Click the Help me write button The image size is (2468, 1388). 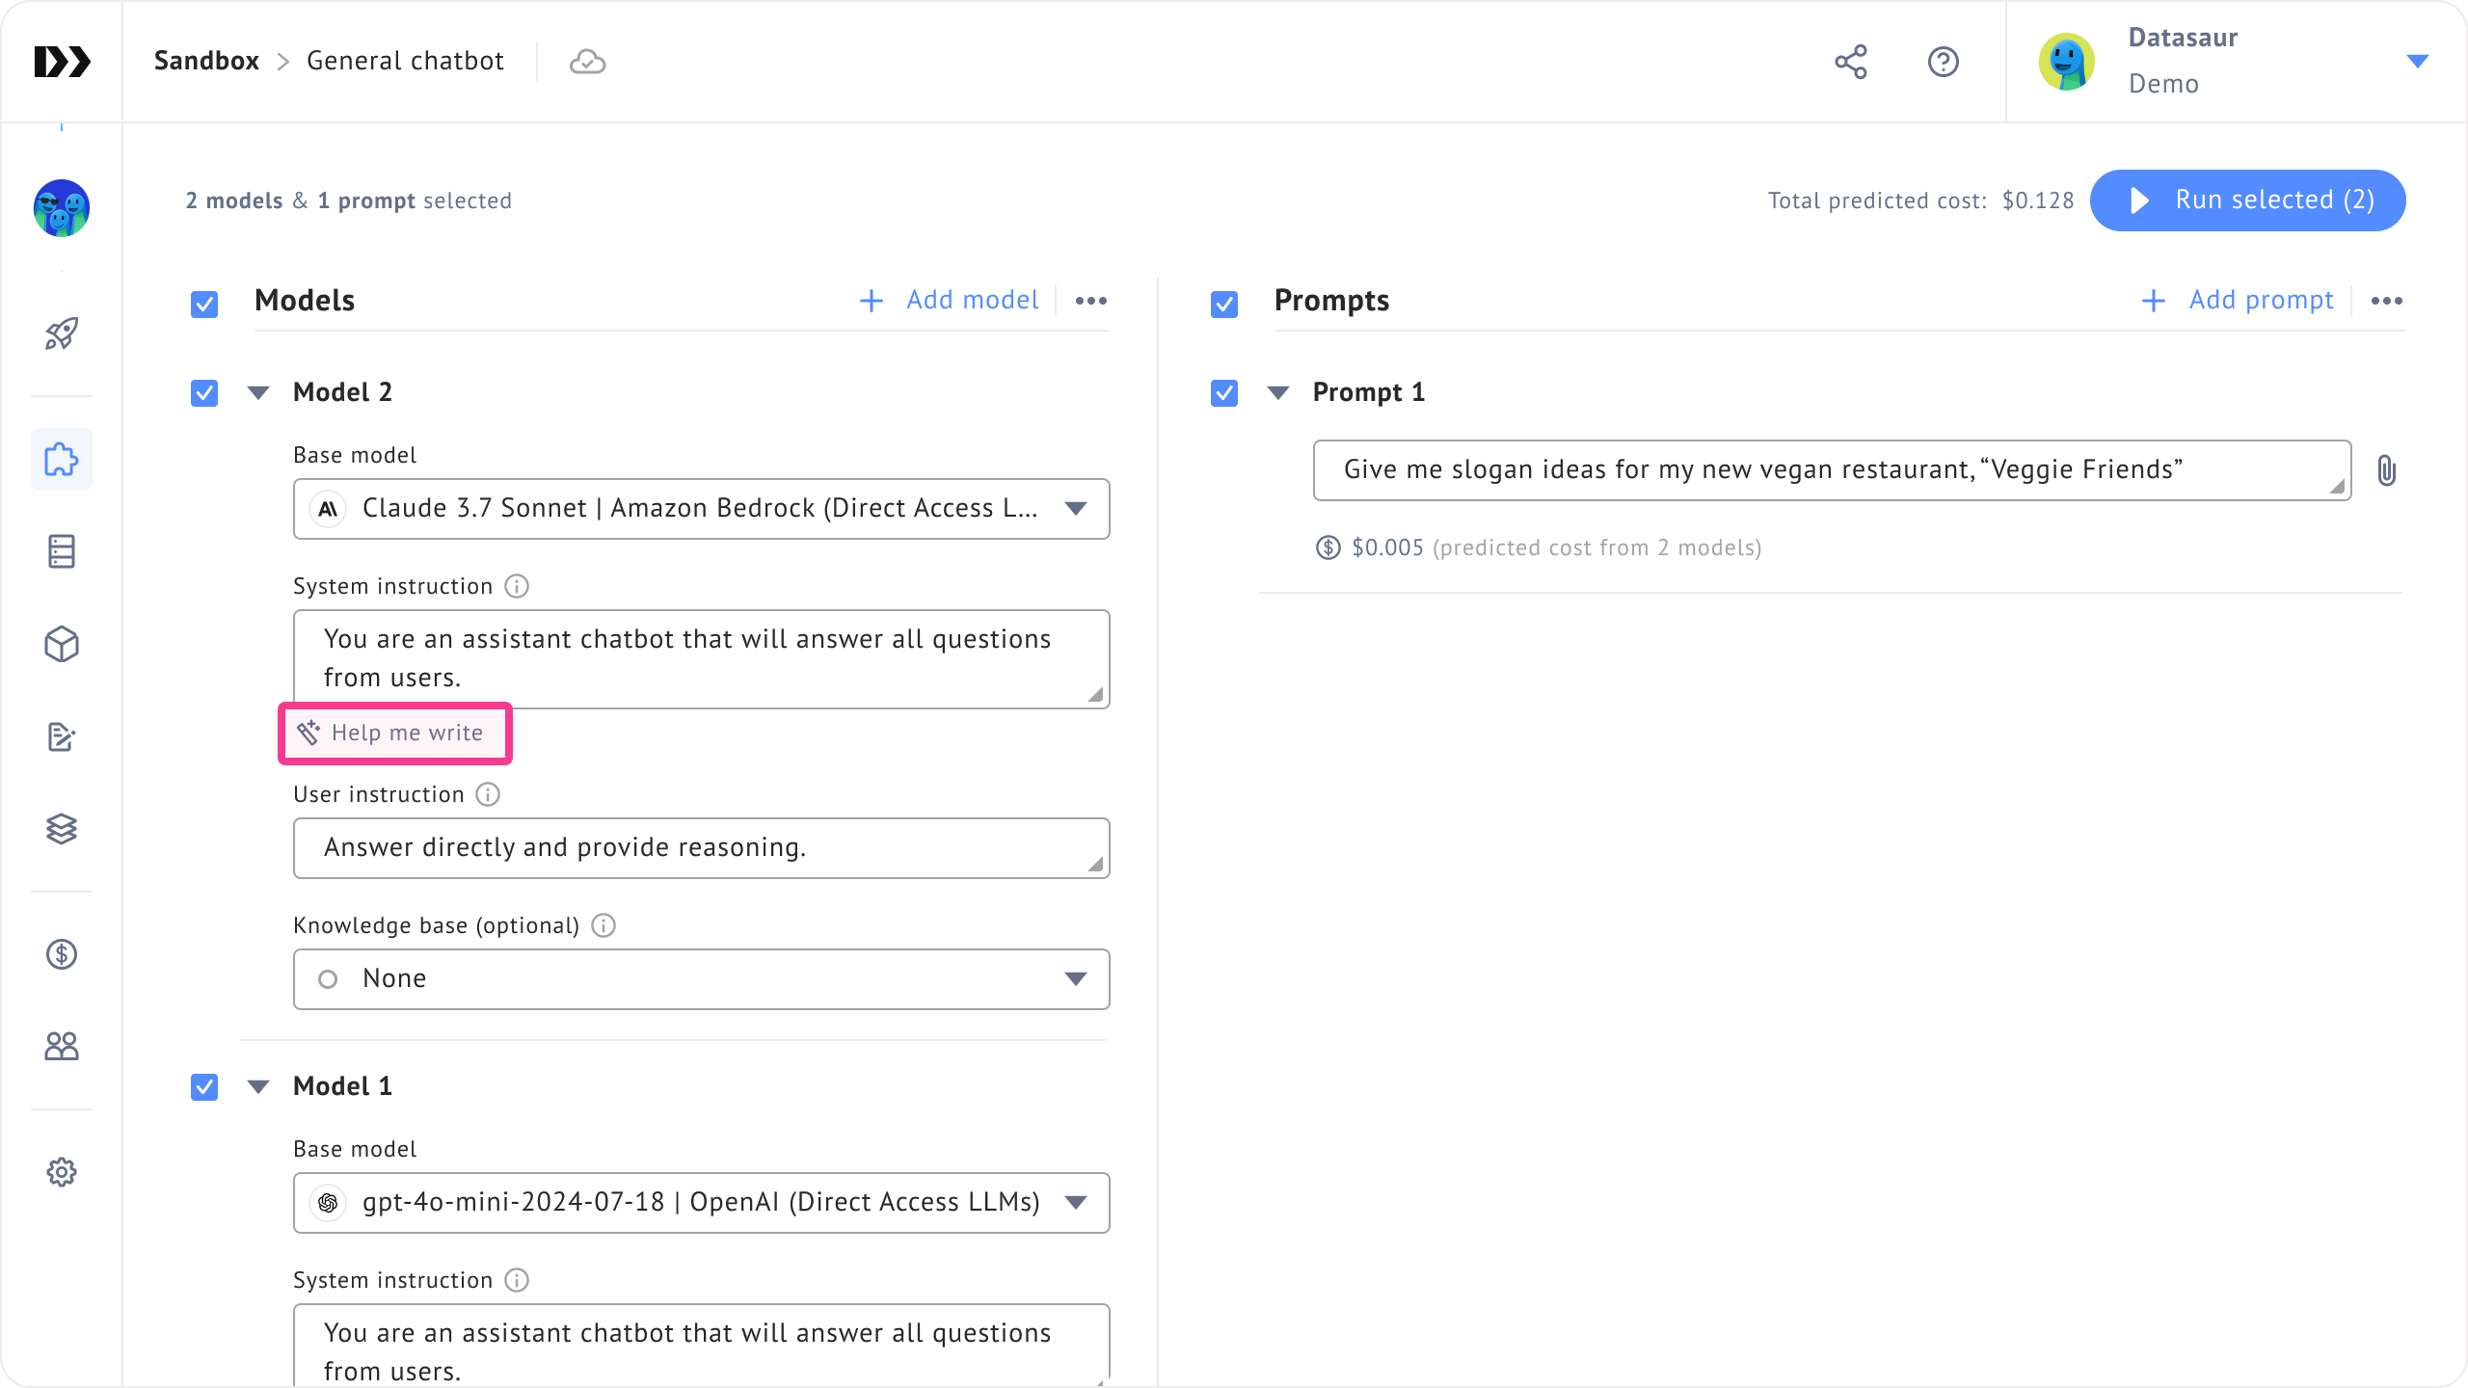(x=395, y=733)
